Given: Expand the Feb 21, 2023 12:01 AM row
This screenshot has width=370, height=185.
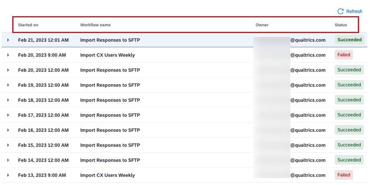Looking at the screenshot, I should point(8,40).
